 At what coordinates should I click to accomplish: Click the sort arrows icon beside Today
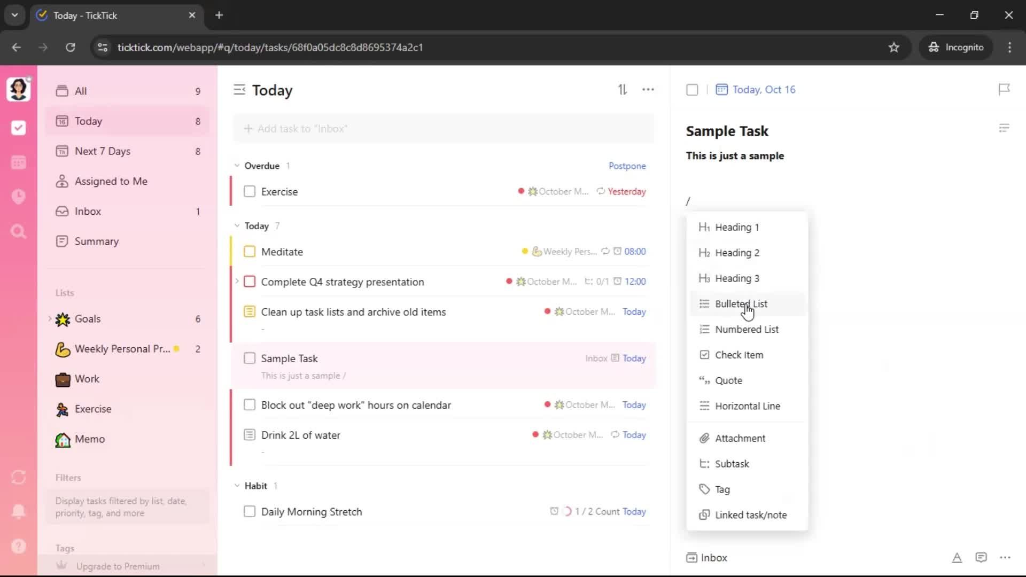click(623, 90)
